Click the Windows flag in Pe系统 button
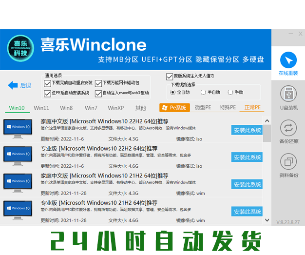 (x=165, y=108)
